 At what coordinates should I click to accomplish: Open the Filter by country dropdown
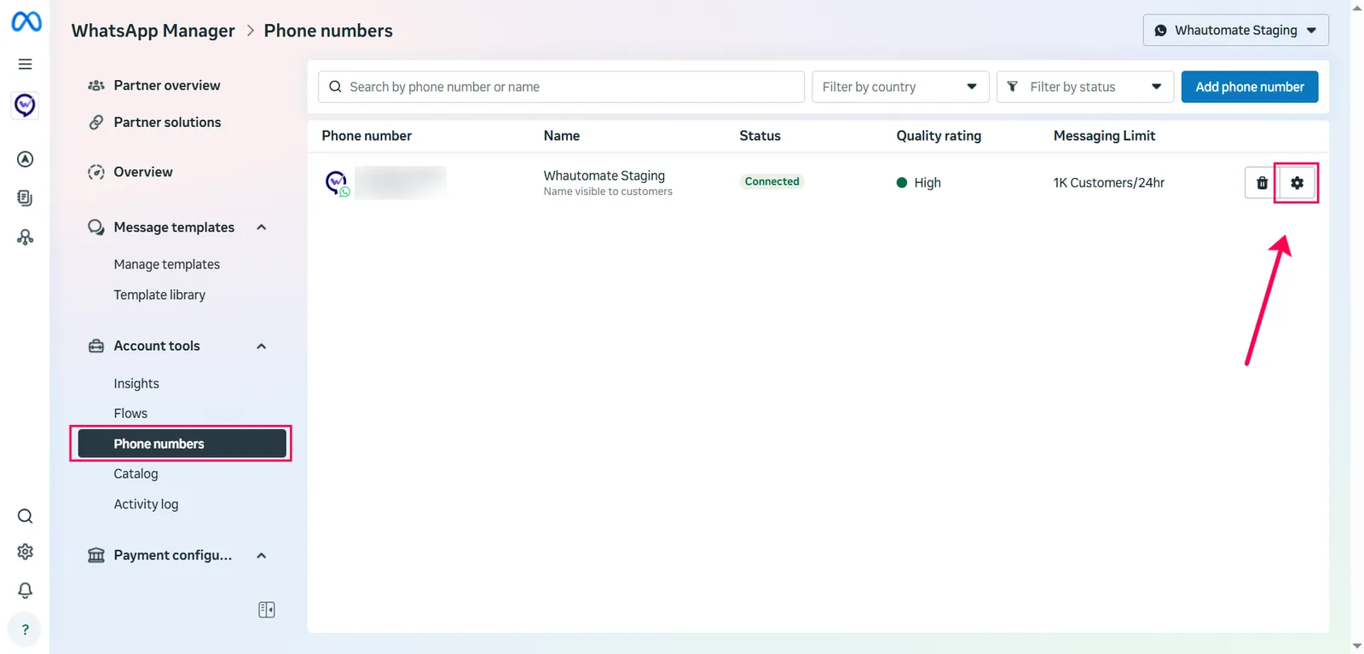pyautogui.click(x=900, y=87)
